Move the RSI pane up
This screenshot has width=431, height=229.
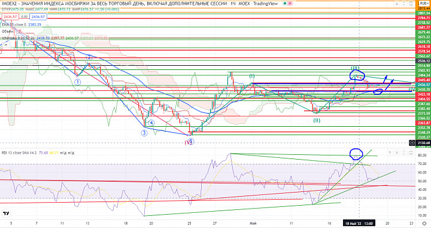pyautogui.click(x=390, y=152)
